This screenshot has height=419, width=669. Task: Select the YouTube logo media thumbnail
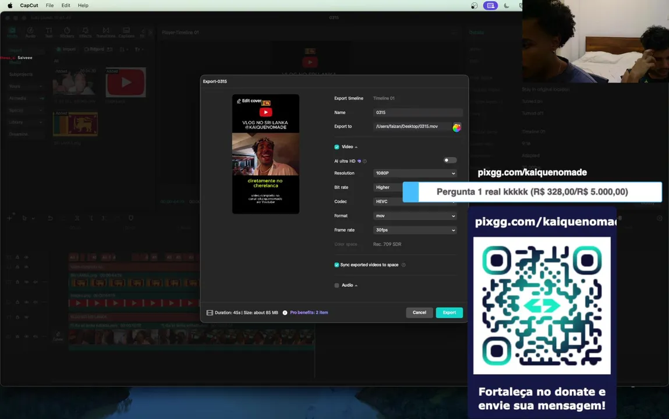(x=126, y=82)
